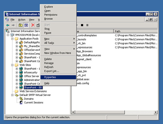The image size is (163, 124).
Task: Open the View menu in menu bar
Action: (x=32, y=20)
